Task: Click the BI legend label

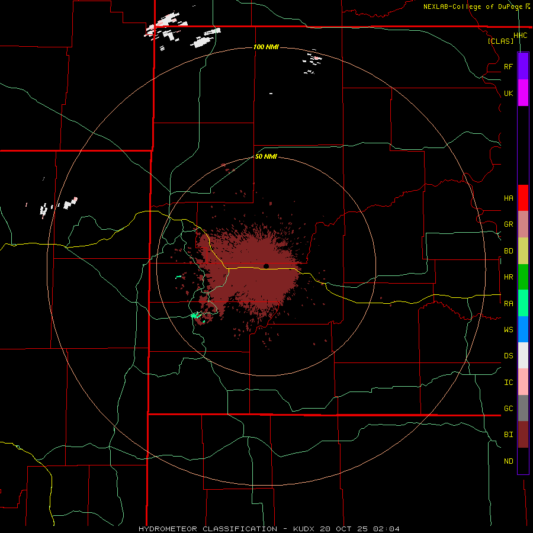Action: tap(509, 435)
